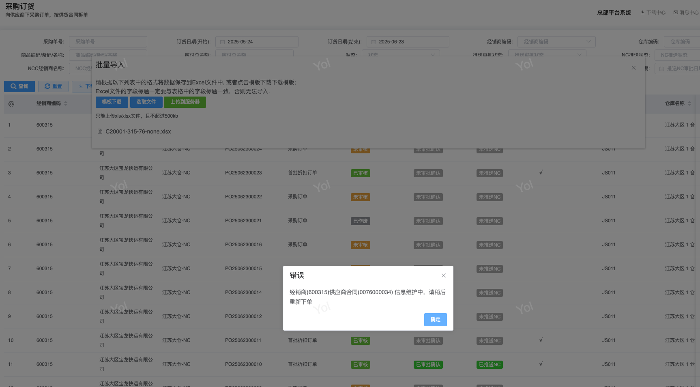Sort by 仓库名称 column sort arrows
The height and width of the screenshot is (387, 700).
coord(689,103)
